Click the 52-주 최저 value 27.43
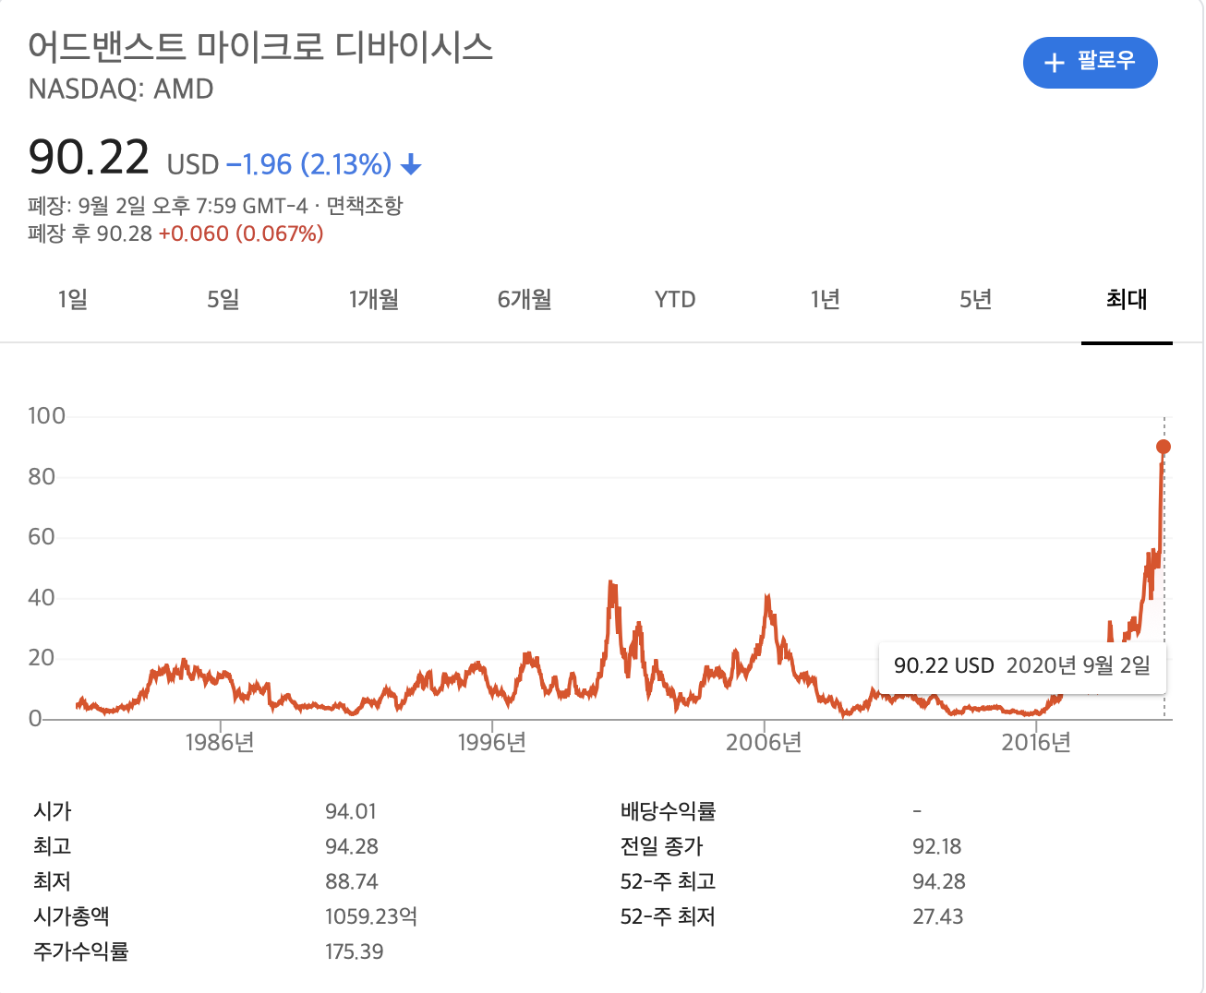Image resolution: width=1206 pixels, height=993 pixels. click(x=938, y=916)
